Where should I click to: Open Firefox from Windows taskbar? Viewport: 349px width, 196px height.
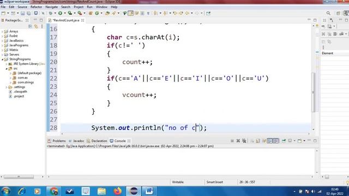(x=118, y=191)
